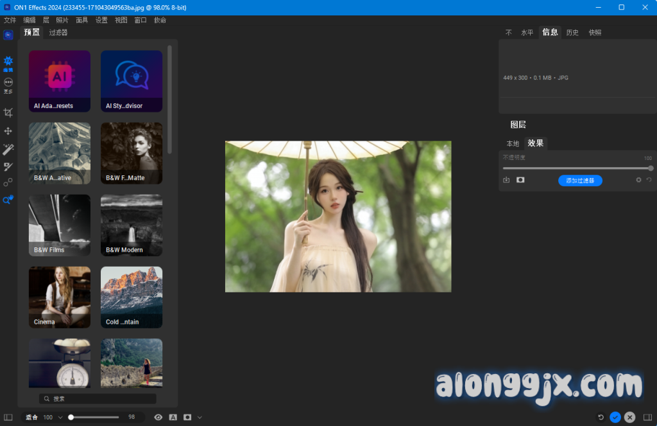The width and height of the screenshot is (657, 426).
Task: Click the 添加过滤器 blue button
Action: tap(580, 181)
